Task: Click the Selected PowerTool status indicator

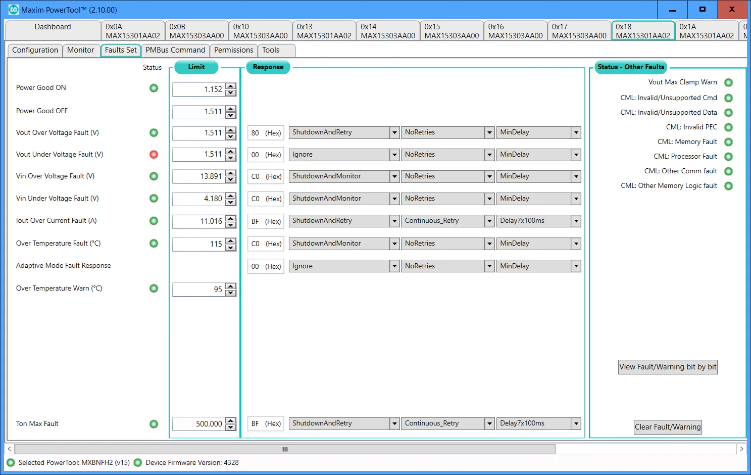Action: [x=11, y=462]
